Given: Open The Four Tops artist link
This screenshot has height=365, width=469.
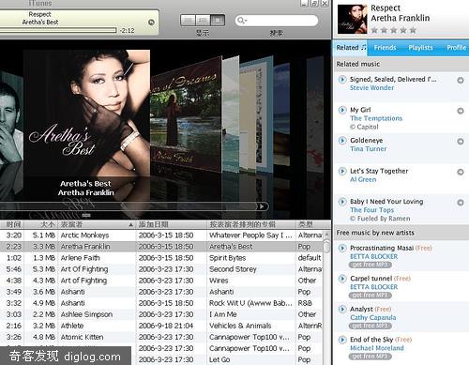Looking at the screenshot, I should pyautogui.click(x=371, y=210).
